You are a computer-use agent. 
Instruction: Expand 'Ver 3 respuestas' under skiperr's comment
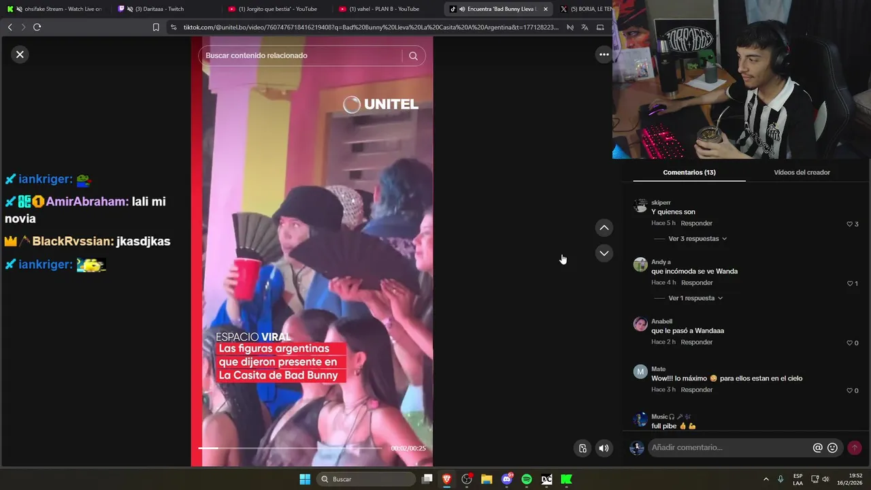697,239
